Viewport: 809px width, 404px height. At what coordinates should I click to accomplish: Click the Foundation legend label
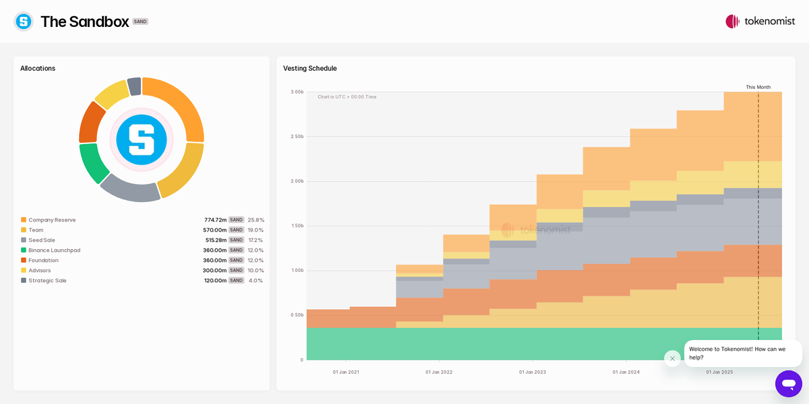coord(43,260)
